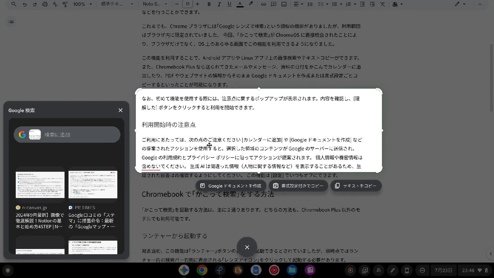This screenshot has width=494, height=278.
Task: Open the editing mode pencil menu
Action: tap(460, 4)
